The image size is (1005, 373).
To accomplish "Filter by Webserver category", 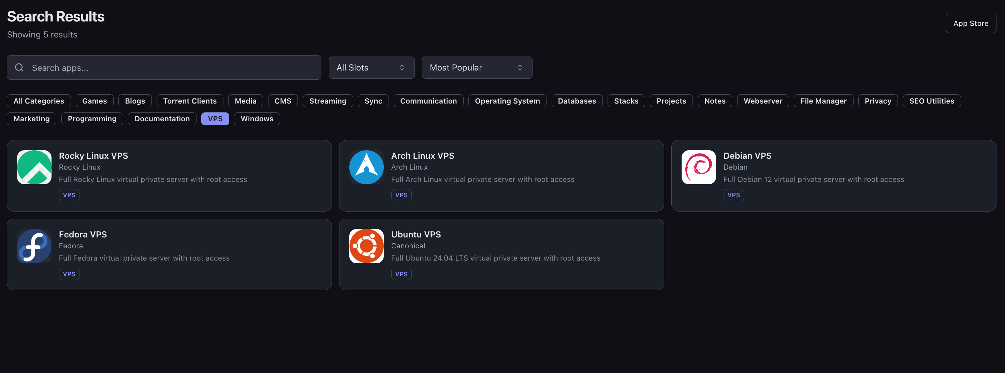I will pos(763,101).
